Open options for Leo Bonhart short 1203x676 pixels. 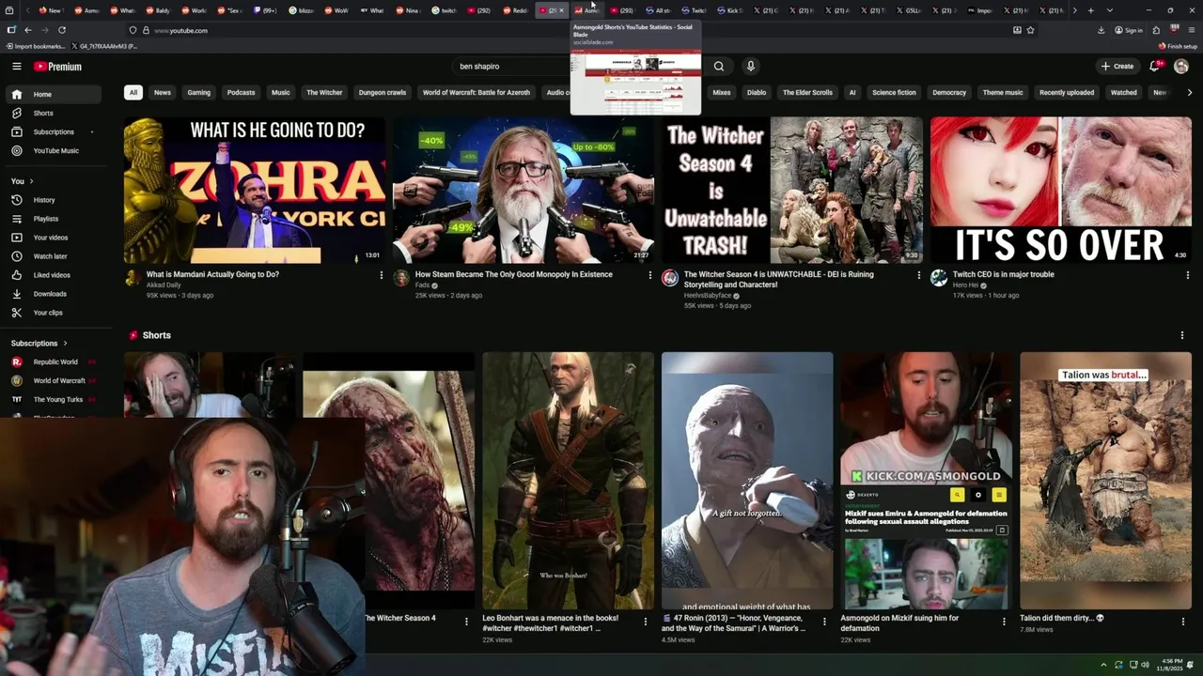646,622
